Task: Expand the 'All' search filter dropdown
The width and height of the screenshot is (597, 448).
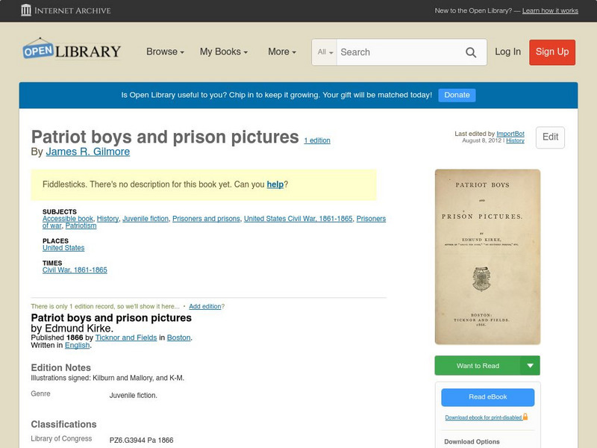Action: (325, 52)
